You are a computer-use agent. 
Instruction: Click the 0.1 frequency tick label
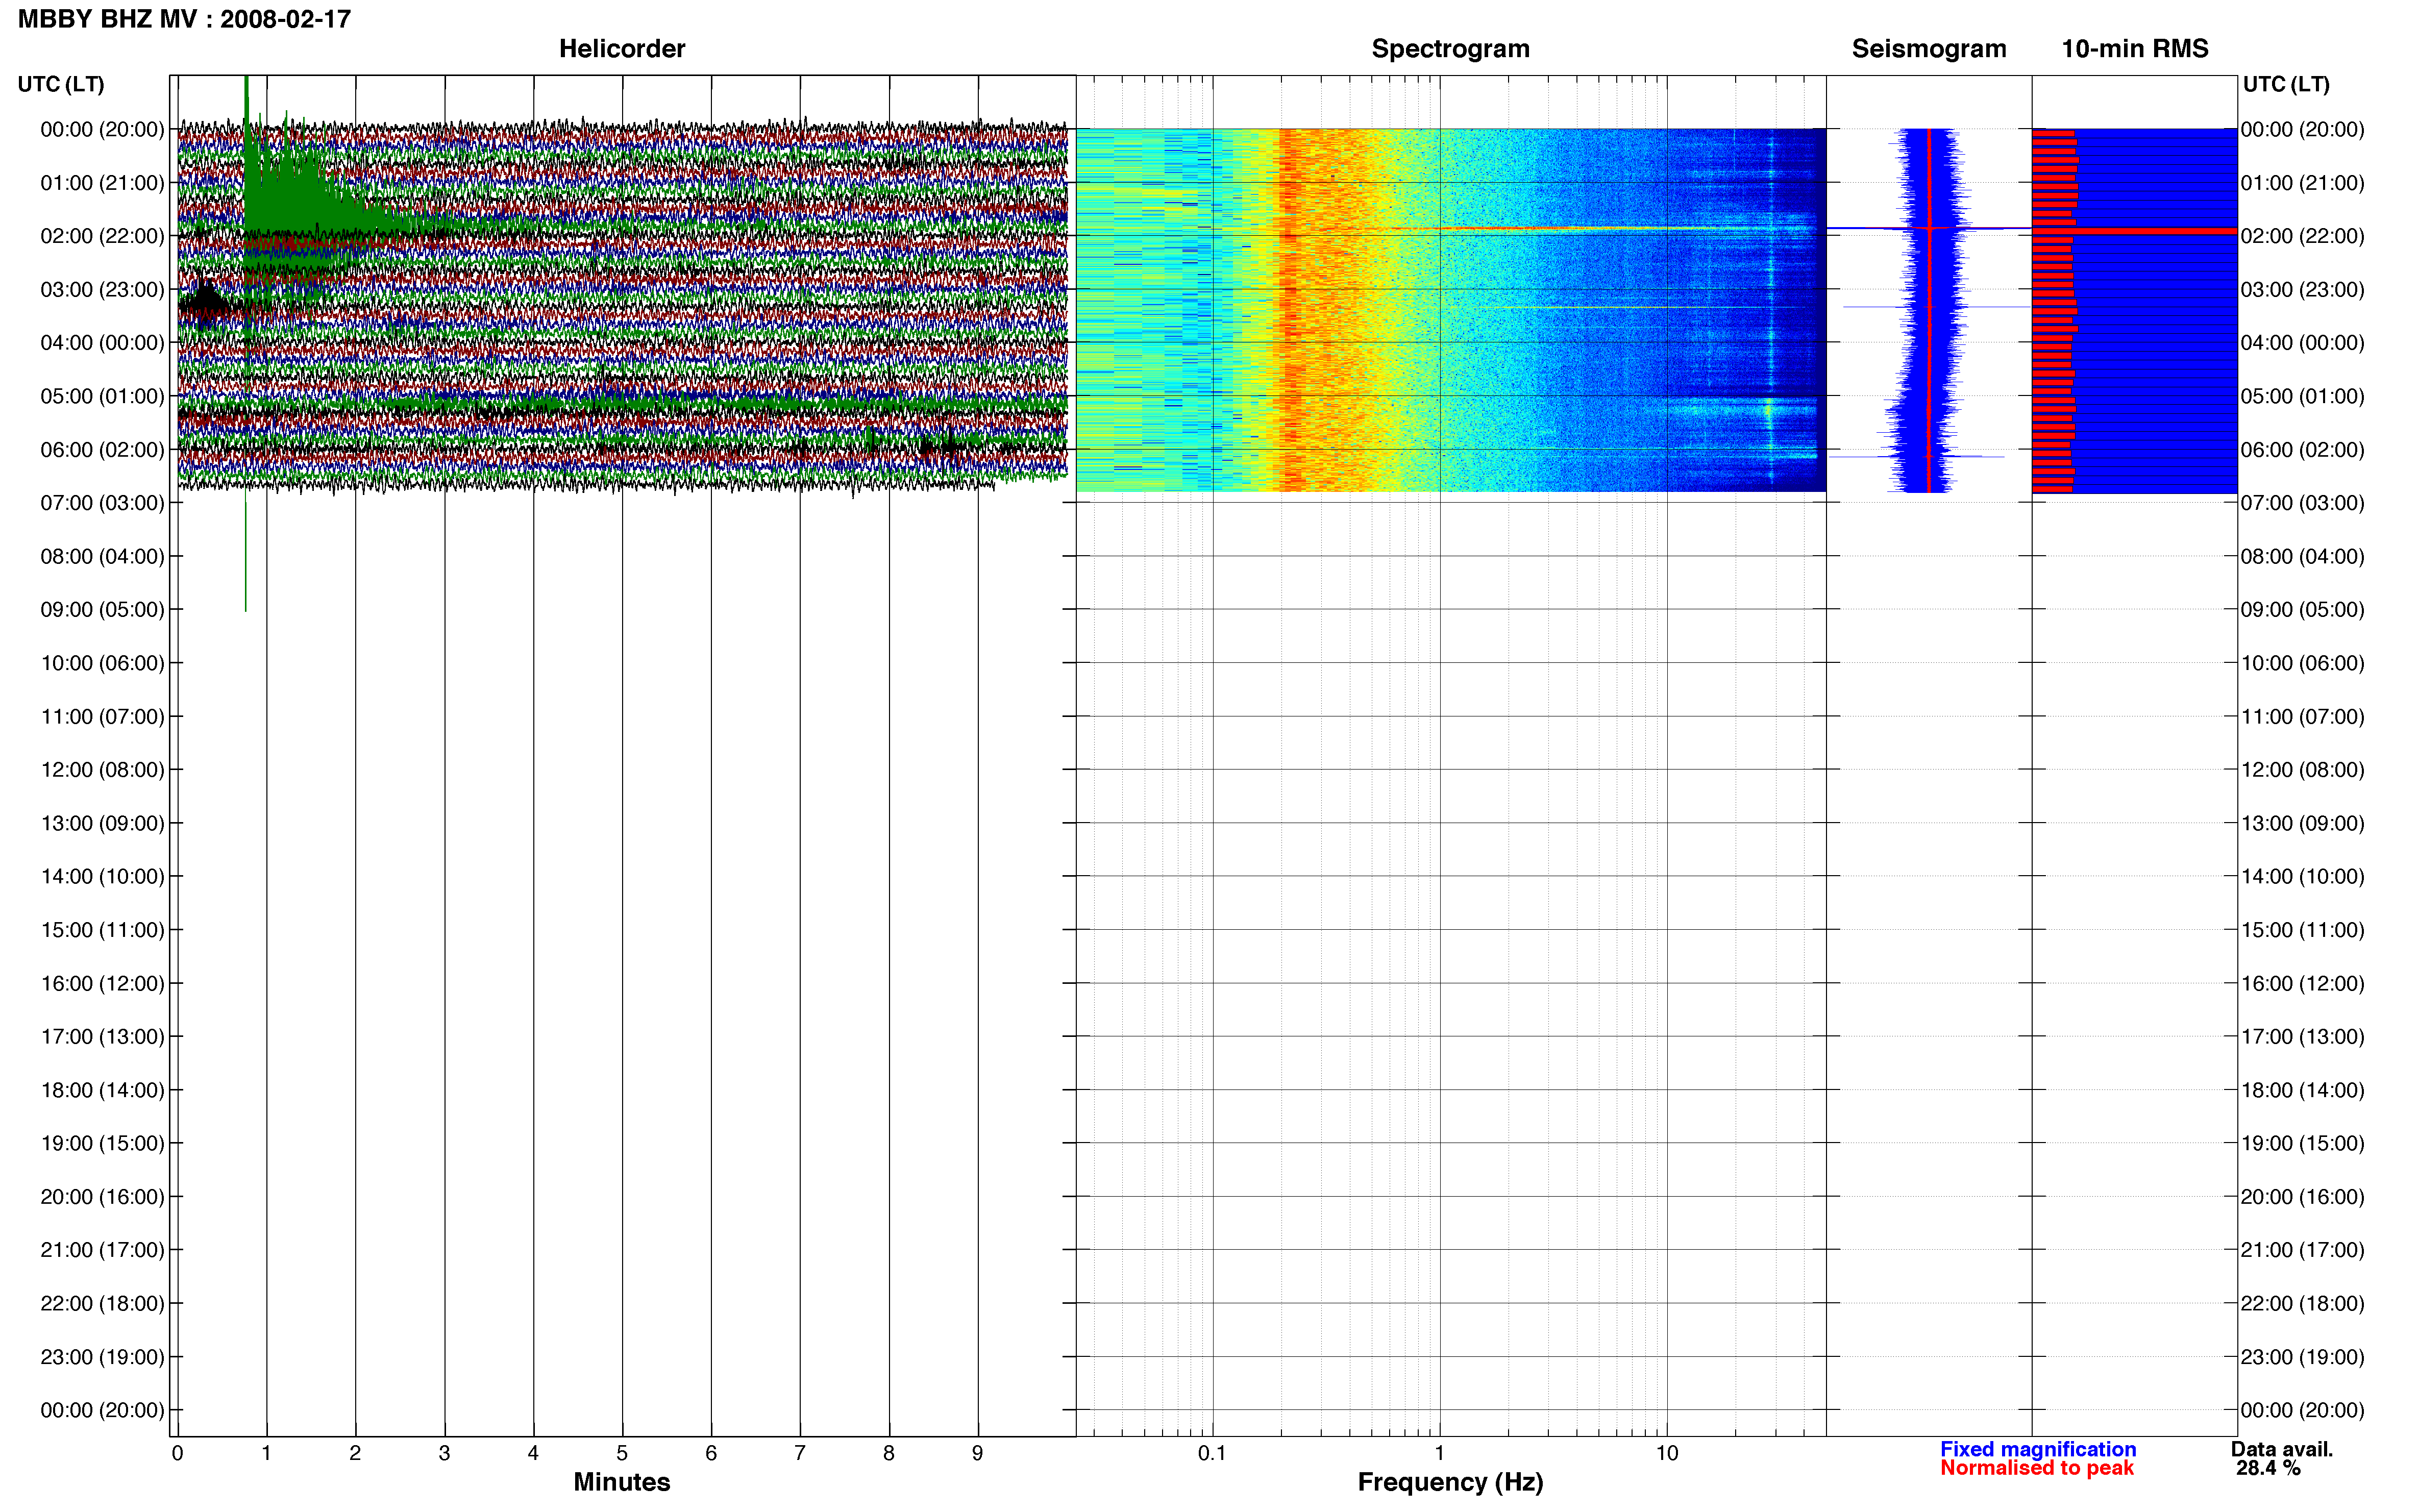coord(1212,1453)
